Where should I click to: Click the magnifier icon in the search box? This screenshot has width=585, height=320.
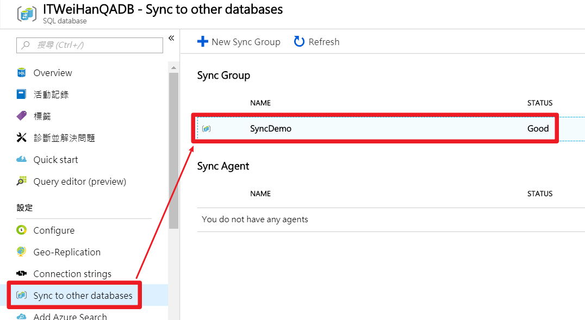[26, 45]
